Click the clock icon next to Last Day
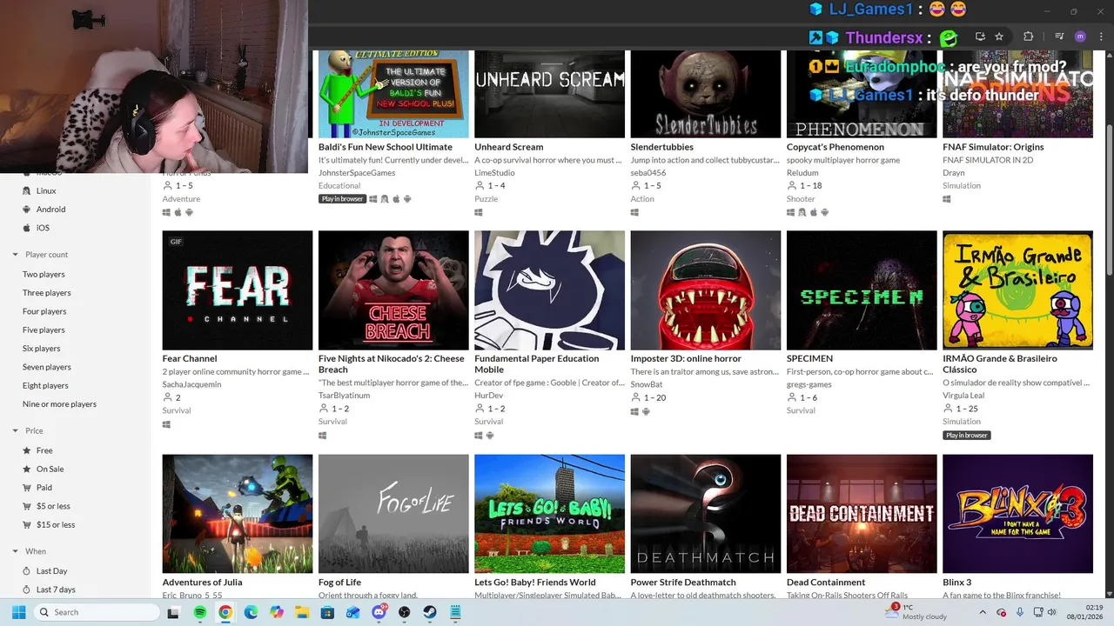Image resolution: width=1114 pixels, height=626 pixels. tap(27, 571)
